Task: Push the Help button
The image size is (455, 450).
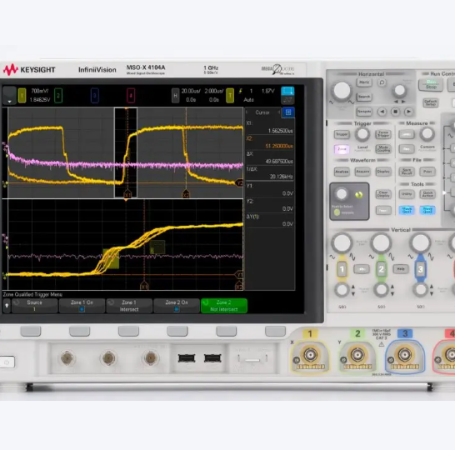Action: pyautogui.click(x=401, y=269)
